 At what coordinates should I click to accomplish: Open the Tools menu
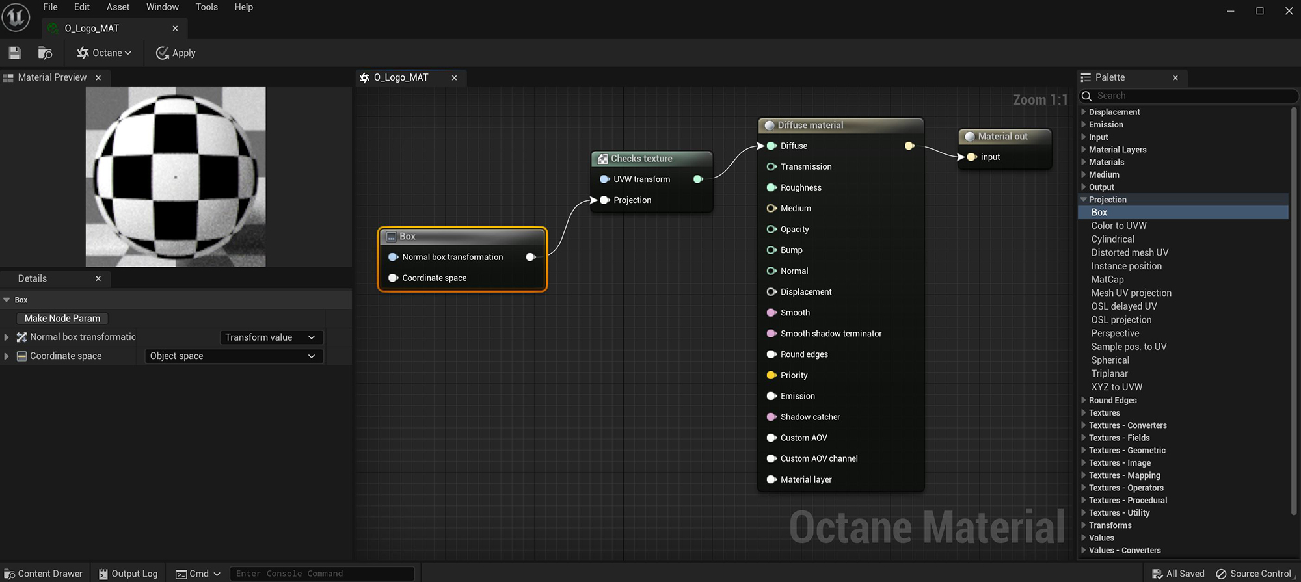pos(207,7)
